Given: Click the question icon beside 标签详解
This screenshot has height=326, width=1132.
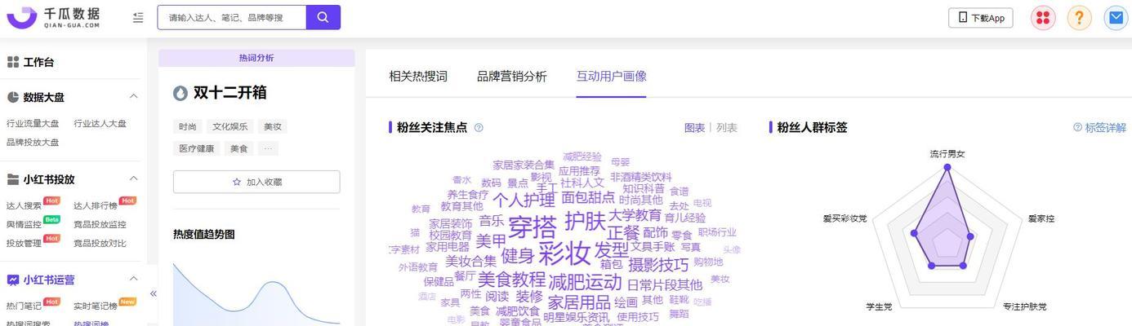Looking at the screenshot, I should [1077, 127].
